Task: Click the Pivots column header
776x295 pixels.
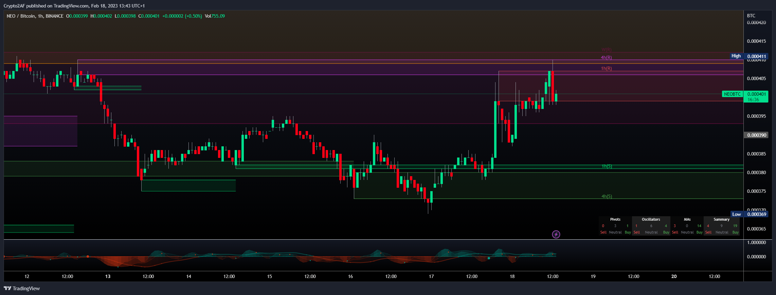Action: [x=615, y=220]
